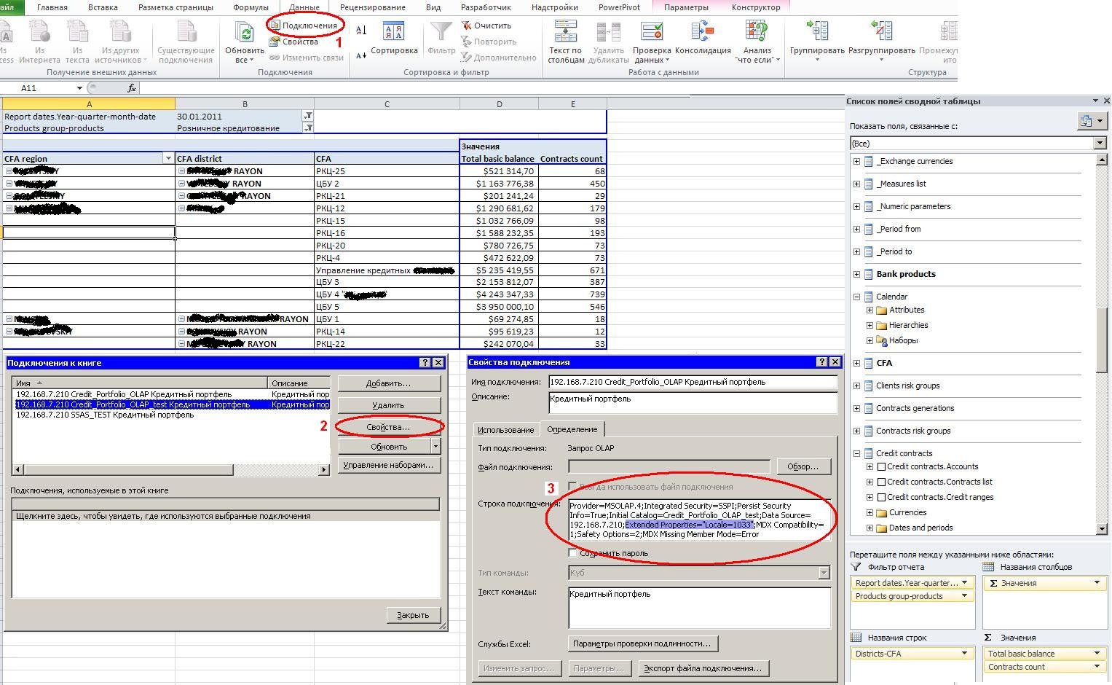Check the Credit contracts.Accounts field checkbox
This screenshot has width=1112, height=685.
[x=881, y=467]
